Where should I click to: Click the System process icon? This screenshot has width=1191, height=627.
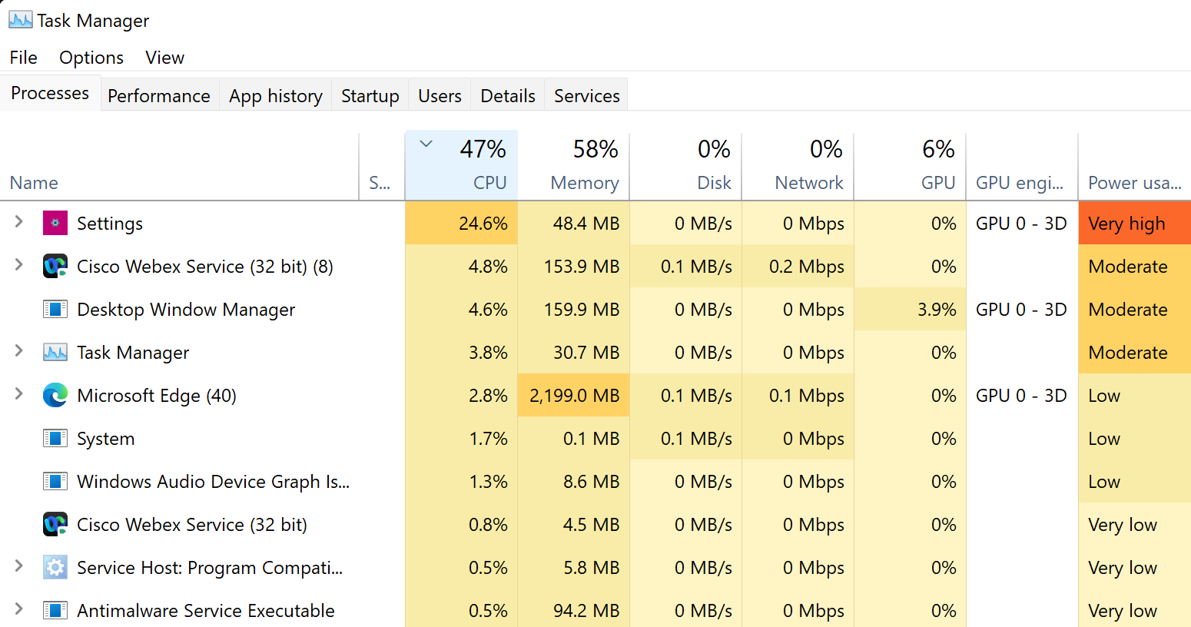point(55,439)
